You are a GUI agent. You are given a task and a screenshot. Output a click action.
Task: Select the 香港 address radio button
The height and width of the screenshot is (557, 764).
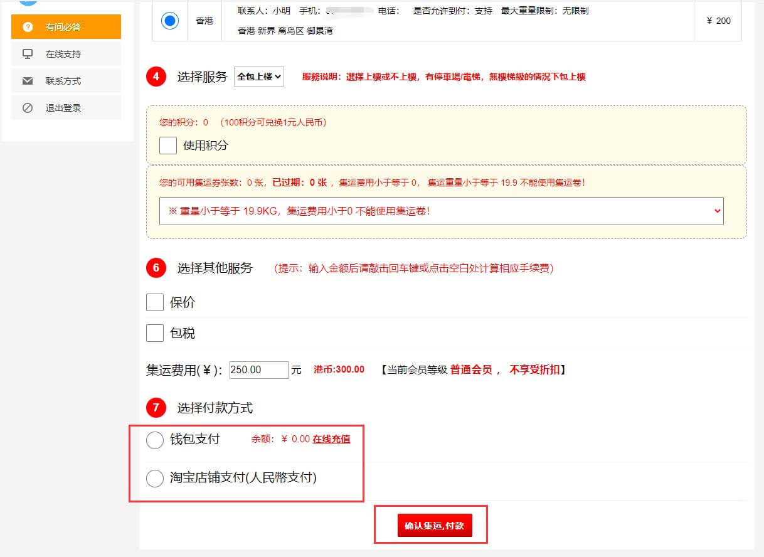169,21
